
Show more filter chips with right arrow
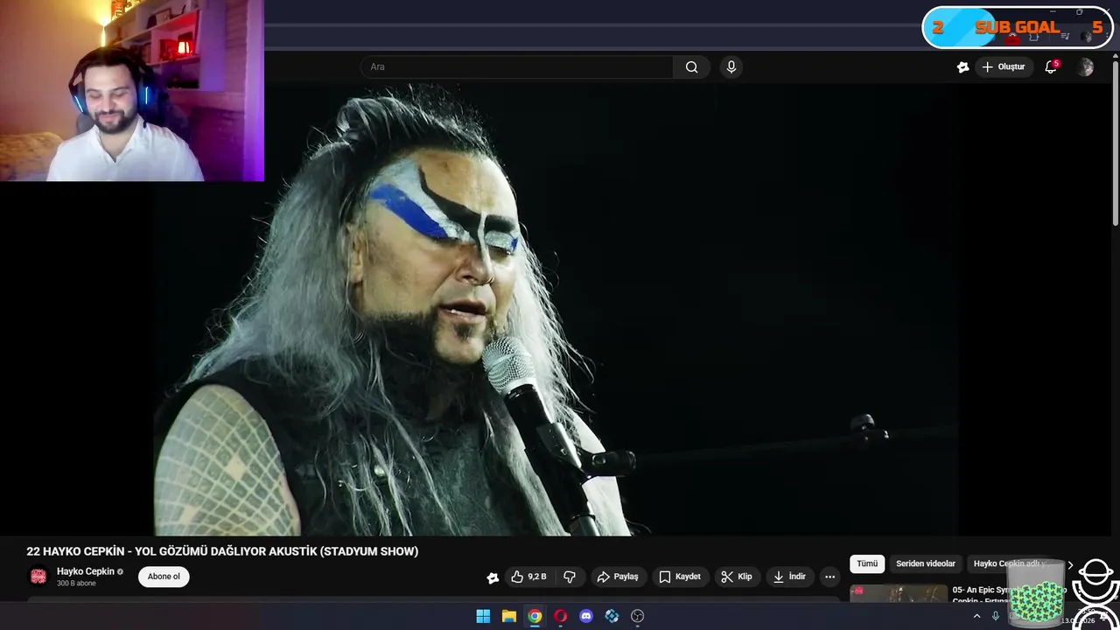[1070, 565]
